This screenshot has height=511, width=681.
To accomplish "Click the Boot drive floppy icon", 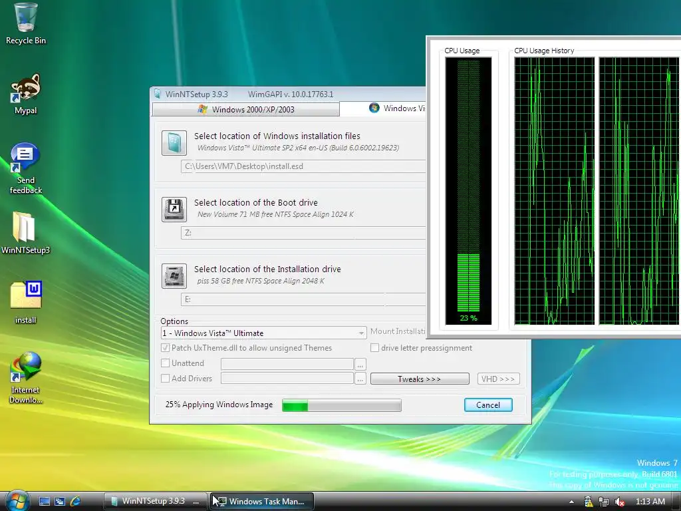I will 174,210.
